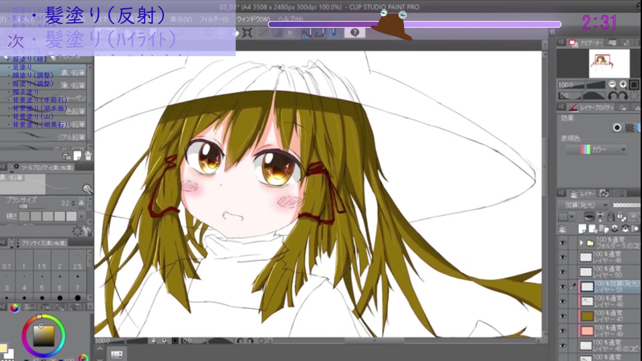The width and height of the screenshot is (642, 361).
Task: Click the duplicate sub tool page icon
Action: (x=77, y=156)
